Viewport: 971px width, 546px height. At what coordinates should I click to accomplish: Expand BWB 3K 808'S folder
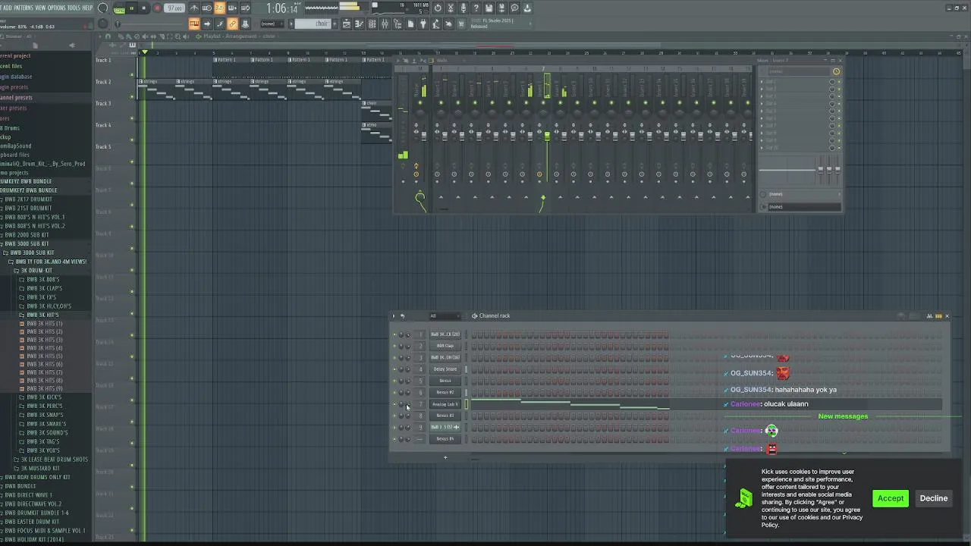click(x=42, y=279)
